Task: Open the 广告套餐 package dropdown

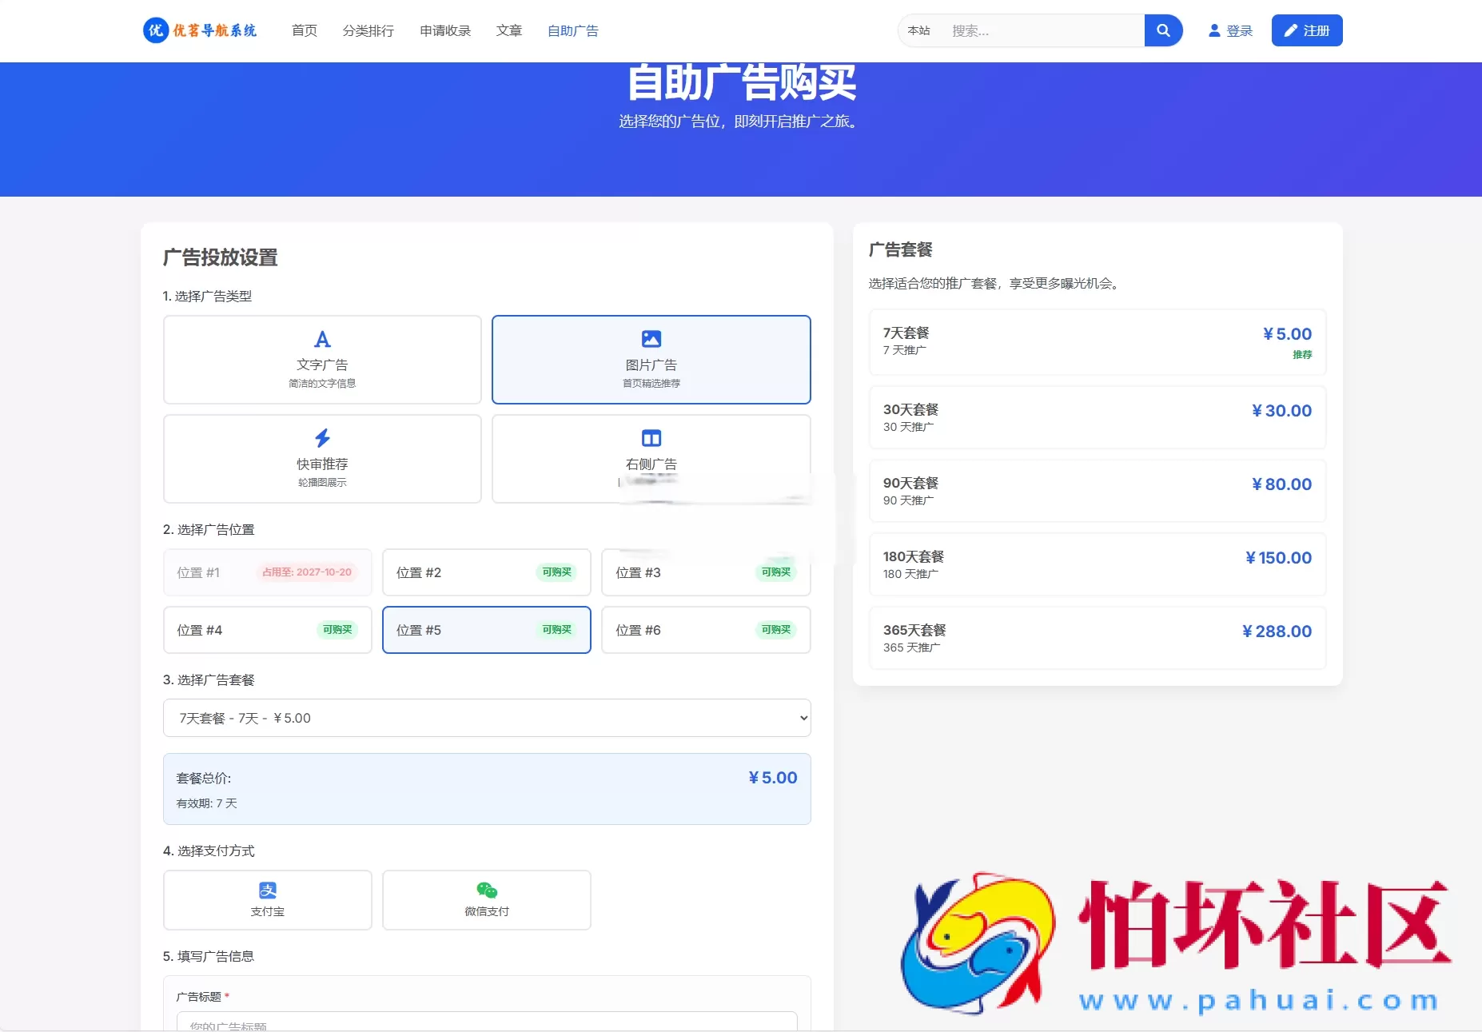Action: [x=487, y=717]
